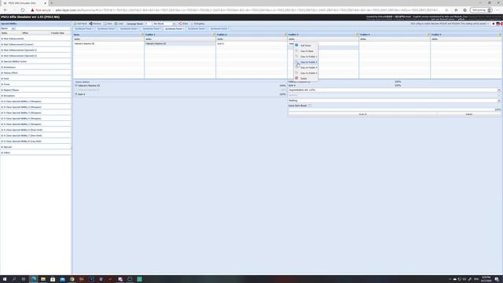Expand S-Class Special Ability 1 (Weapon)
Viewport: 503px width, 283px height.
pos(35,101)
